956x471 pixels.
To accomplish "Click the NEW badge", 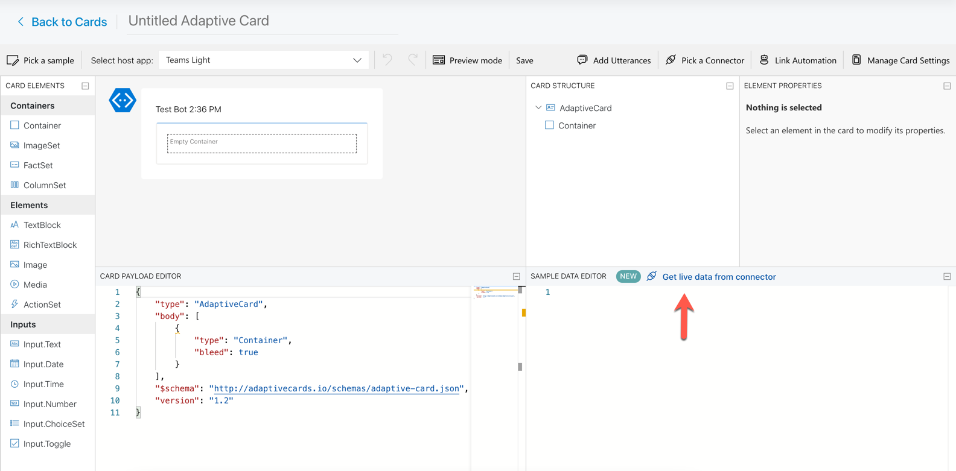I will click(x=628, y=276).
